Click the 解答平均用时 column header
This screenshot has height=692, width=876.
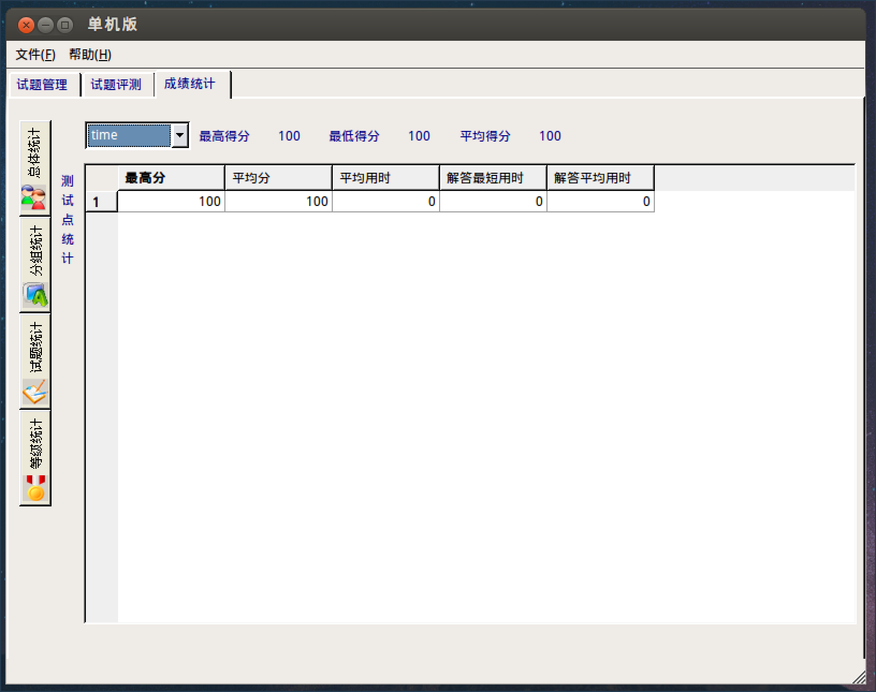tap(600, 178)
